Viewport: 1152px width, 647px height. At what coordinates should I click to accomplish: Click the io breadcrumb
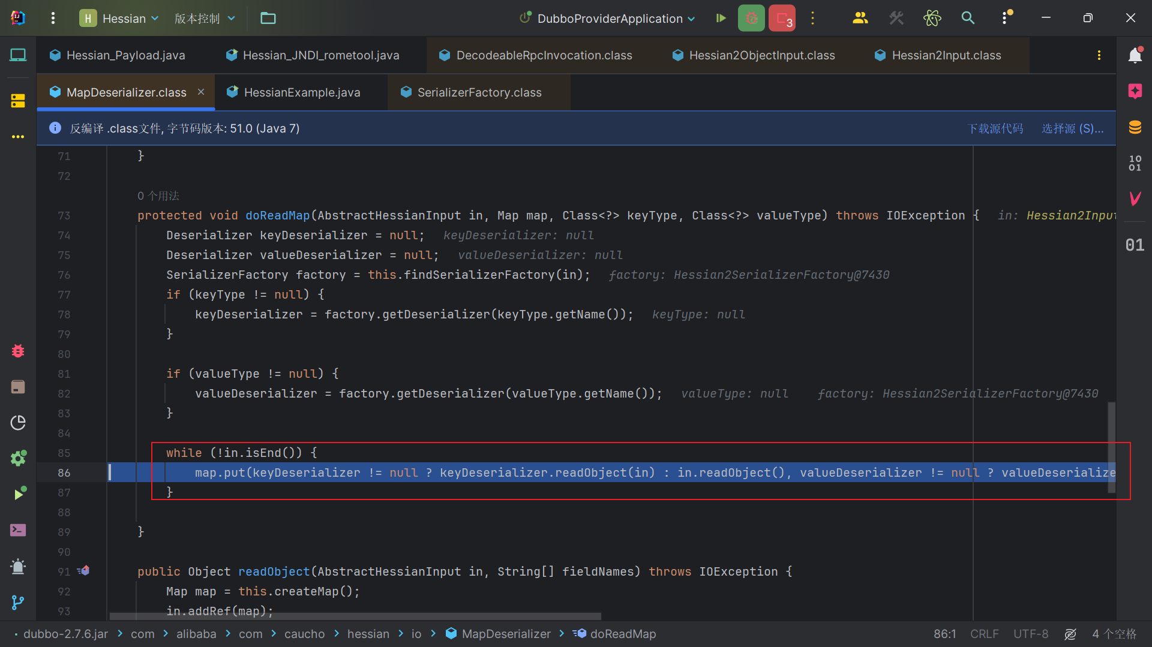pos(416,634)
